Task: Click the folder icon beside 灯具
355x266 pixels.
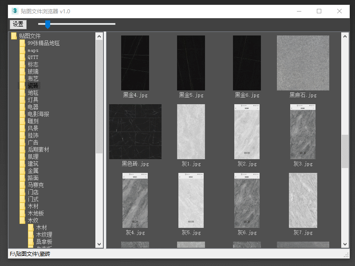Action: coord(23,100)
